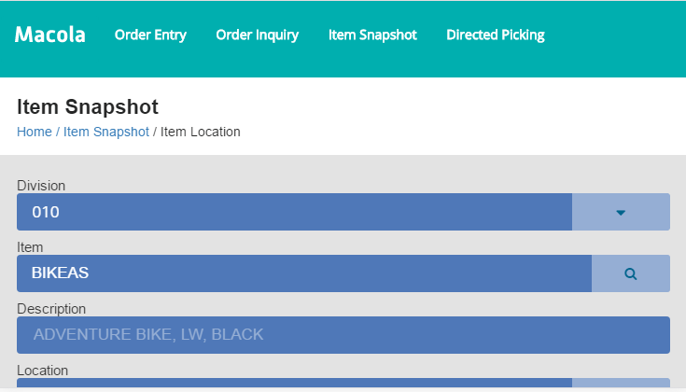
Task: Select Item Snapshot in the top navigation
Action: click(372, 35)
